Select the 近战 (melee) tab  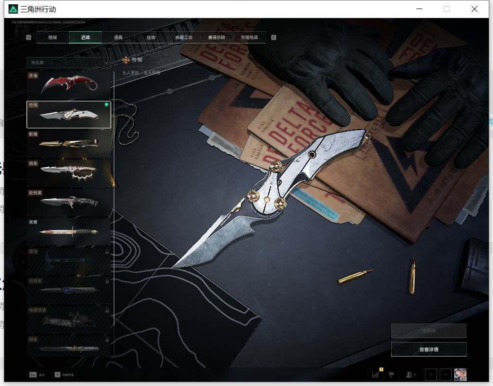[85, 37]
